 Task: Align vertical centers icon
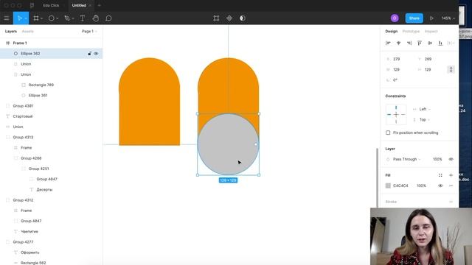[430, 43]
